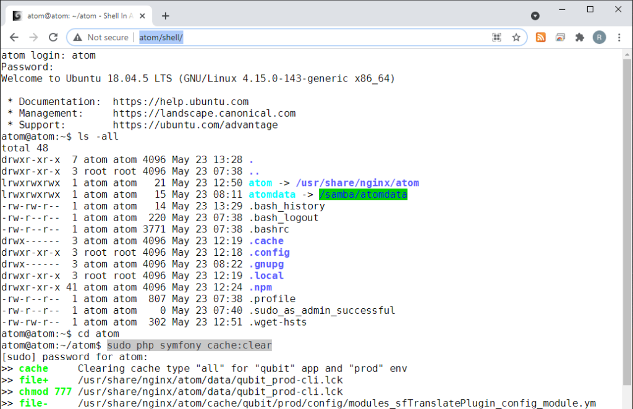633x409 pixels.
Task: Click the .npm directory name
Action: 260,287
